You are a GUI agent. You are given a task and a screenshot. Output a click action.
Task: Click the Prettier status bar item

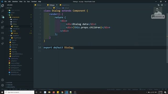pos(157,89)
